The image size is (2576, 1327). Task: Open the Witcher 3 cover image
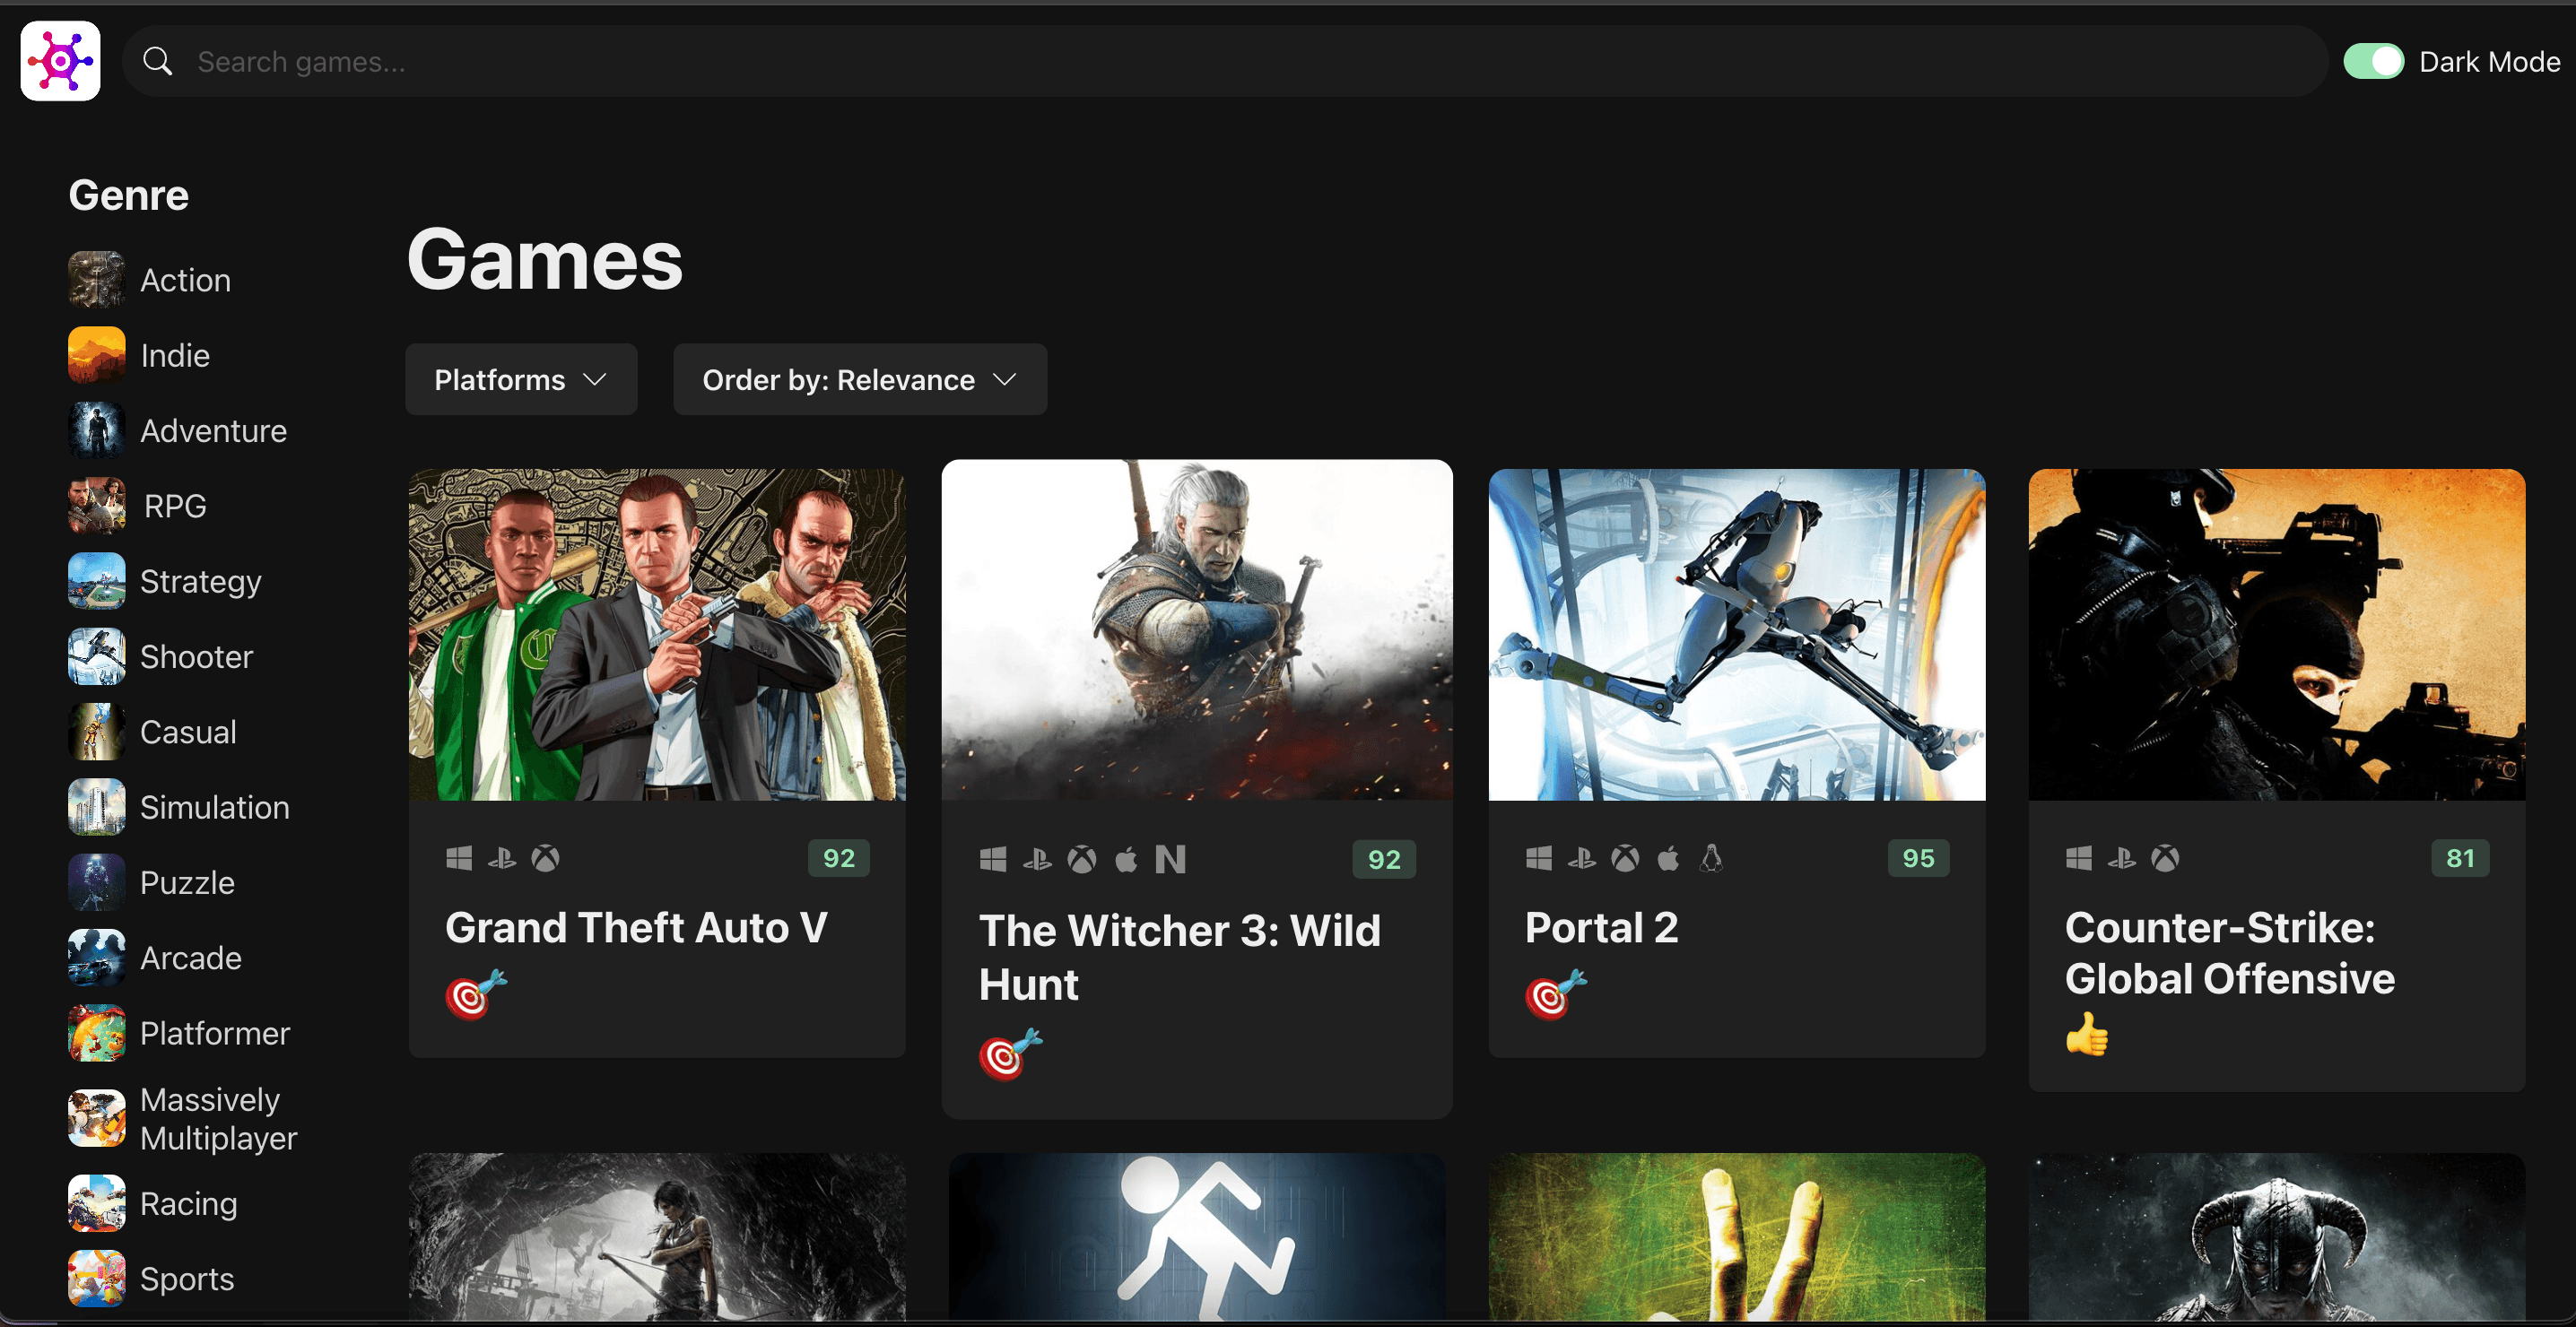(x=1197, y=630)
